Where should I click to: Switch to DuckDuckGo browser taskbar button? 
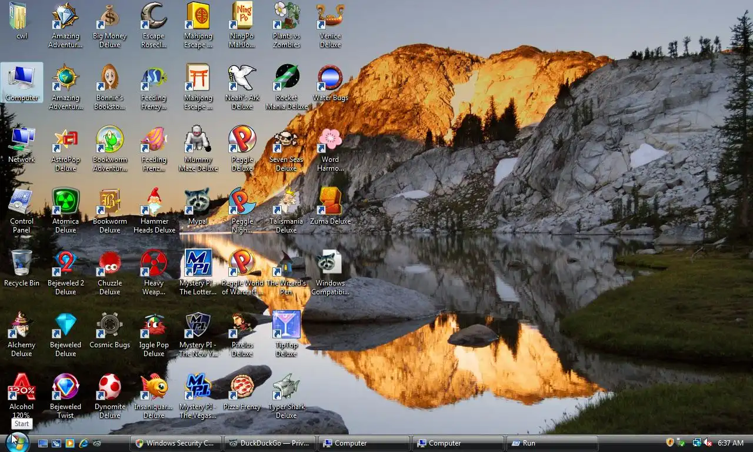coord(270,443)
